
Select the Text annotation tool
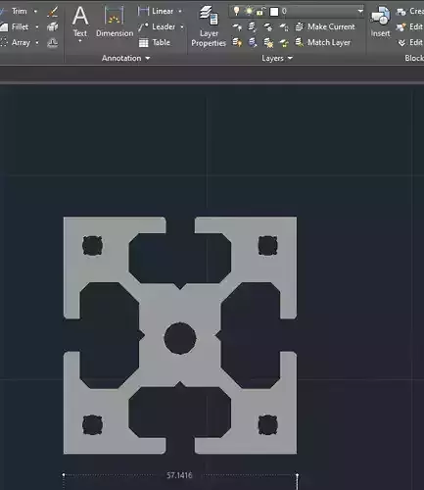[80, 22]
